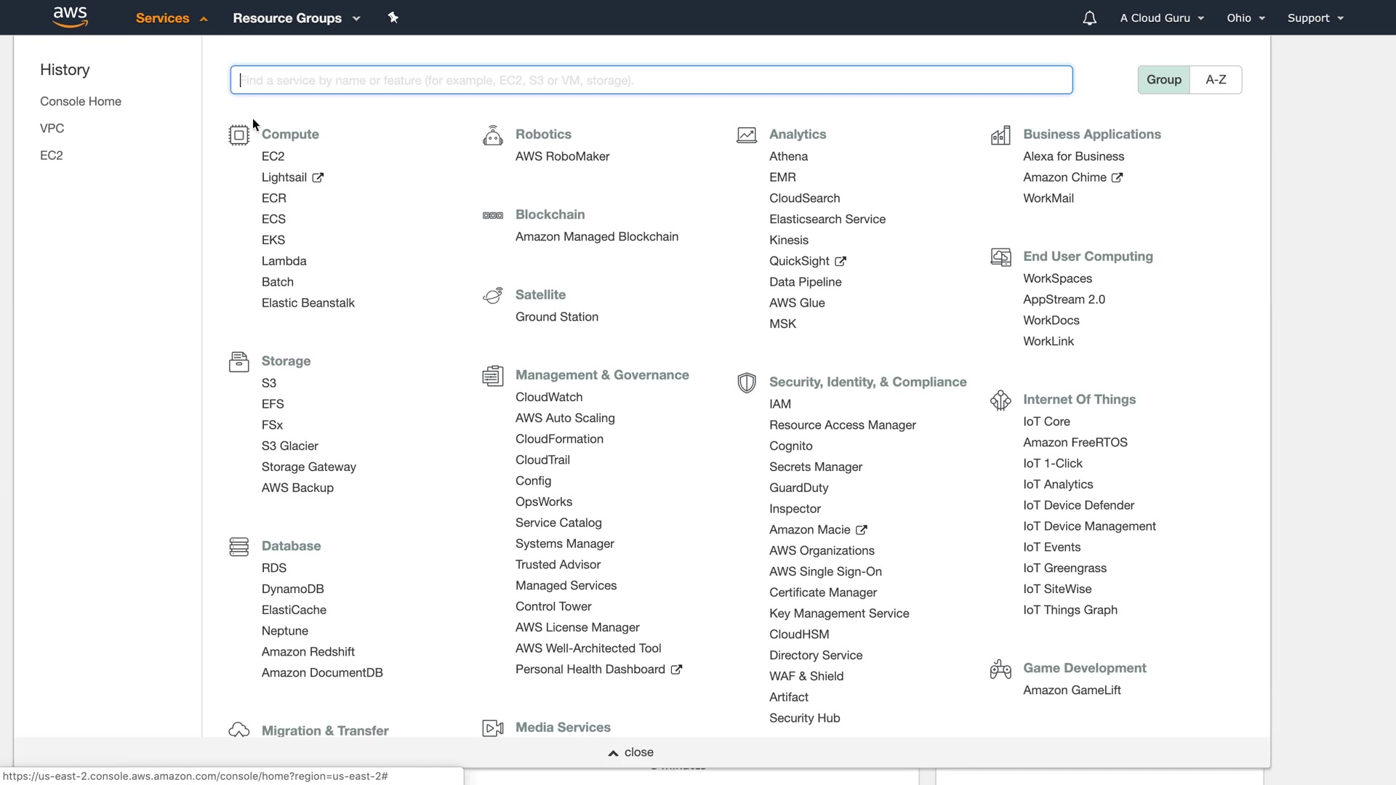The width and height of the screenshot is (1396, 785).
Task: Click the notification bell icon
Action: click(x=1089, y=18)
